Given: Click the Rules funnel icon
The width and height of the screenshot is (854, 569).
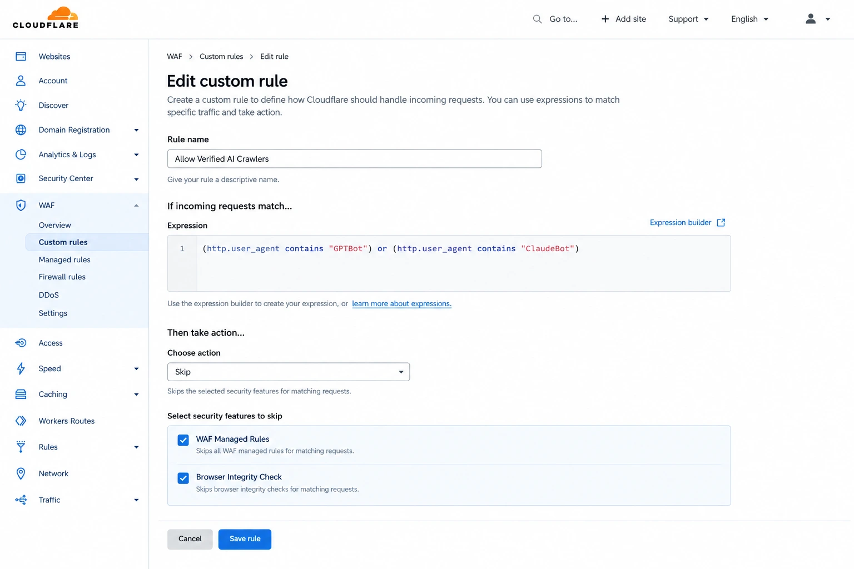Looking at the screenshot, I should tap(21, 447).
